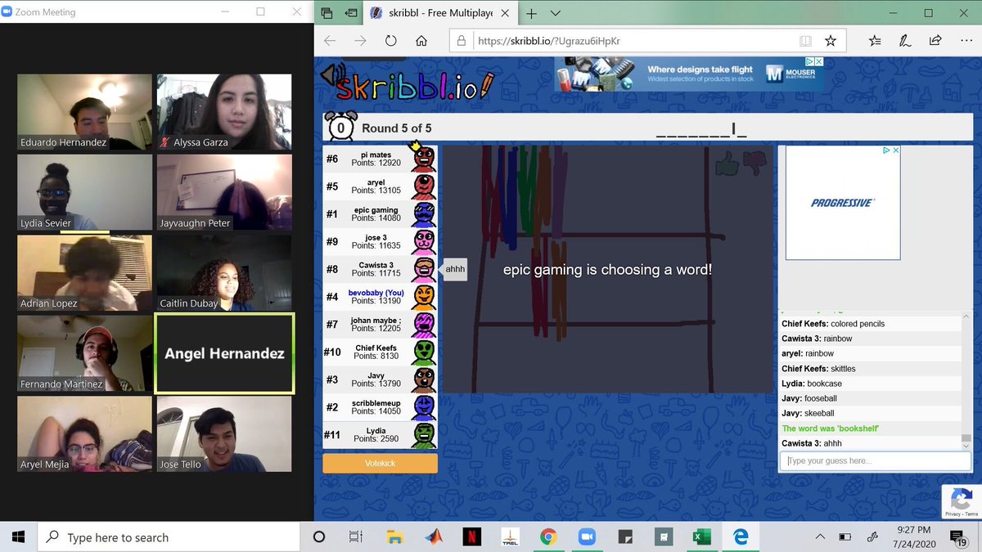
Task: Set these tabs aside in Edge
Action: tap(351, 13)
